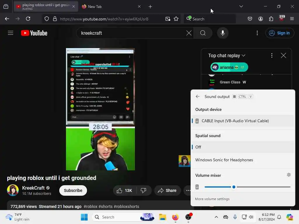
Task: Open clock showing 6:12 PM
Action: pos(266,217)
